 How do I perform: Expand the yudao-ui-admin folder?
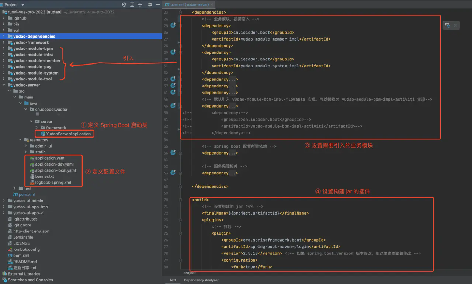click(x=4, y=201)
